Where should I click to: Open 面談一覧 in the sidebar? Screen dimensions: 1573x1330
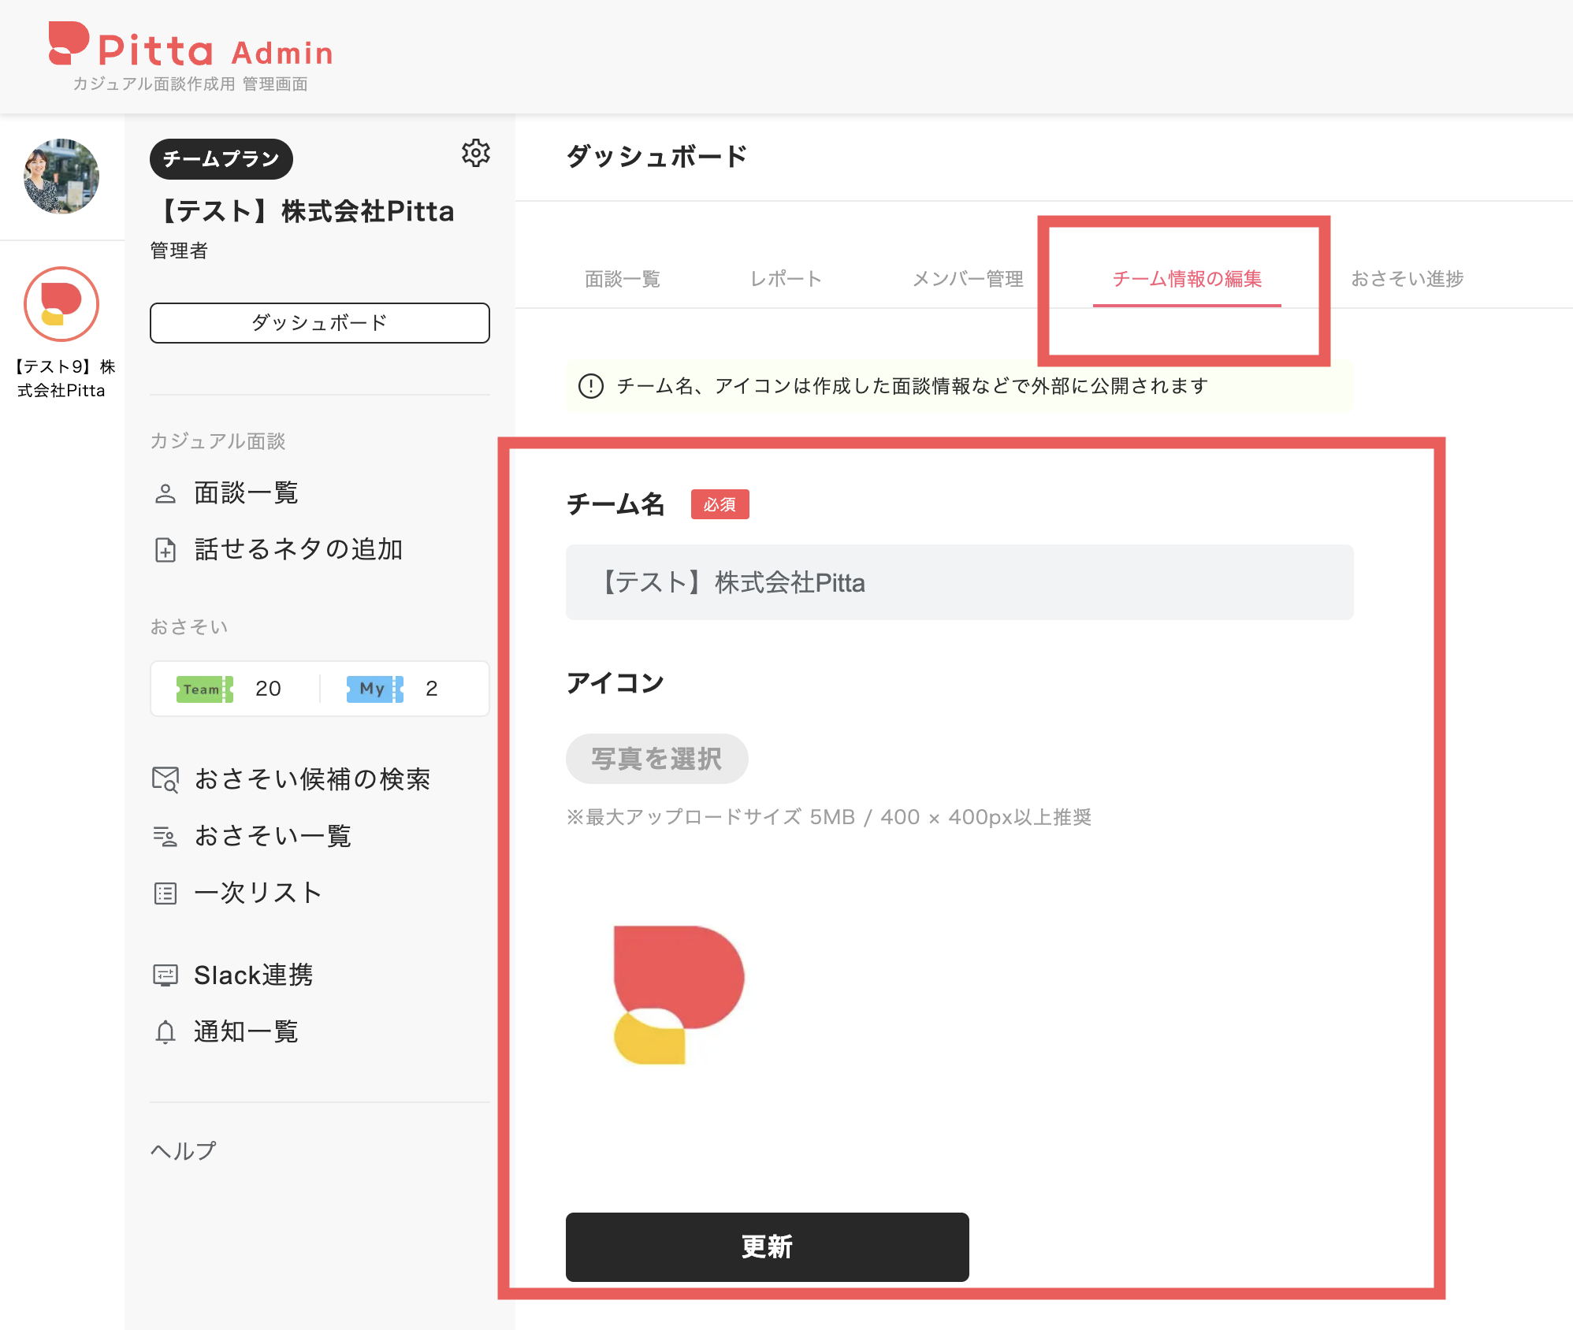point(246,494)
